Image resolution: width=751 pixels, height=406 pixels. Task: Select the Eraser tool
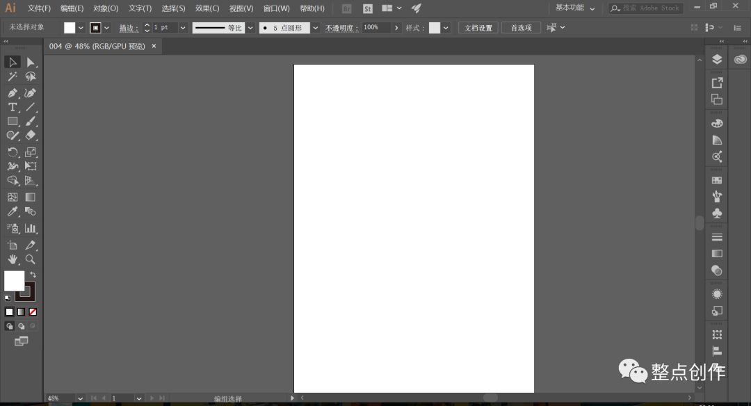point(30,136)
